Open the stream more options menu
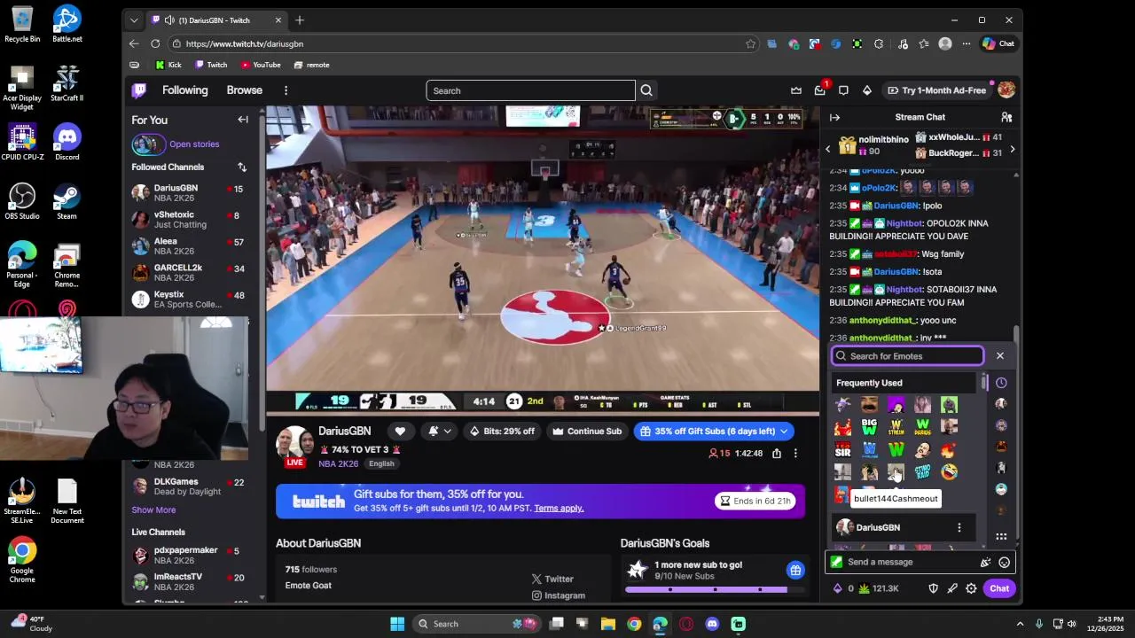The image size is (1135, 638). (x=795, y=453)
